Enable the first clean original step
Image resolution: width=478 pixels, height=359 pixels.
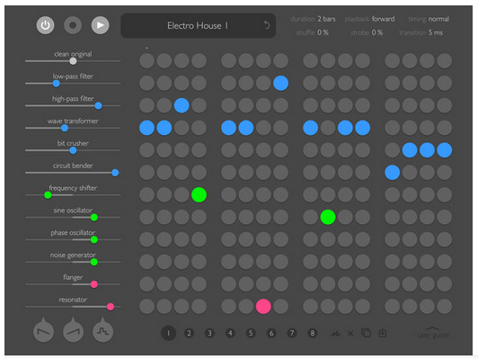[146, 61]
